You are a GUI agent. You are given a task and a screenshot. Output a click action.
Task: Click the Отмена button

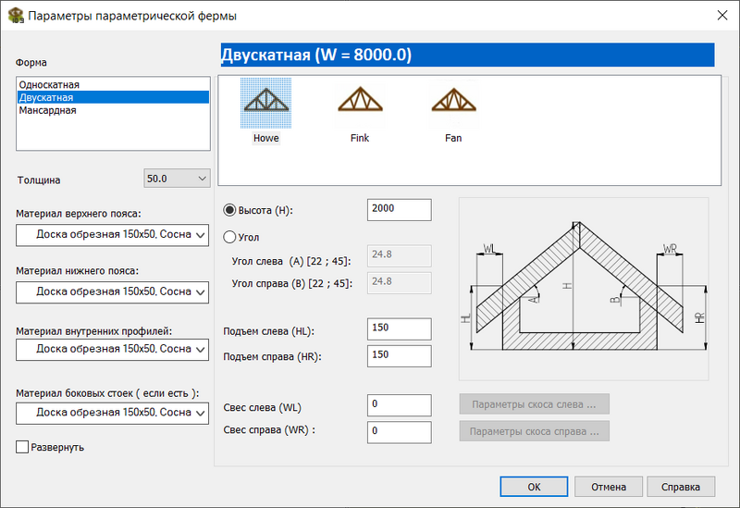609,487
